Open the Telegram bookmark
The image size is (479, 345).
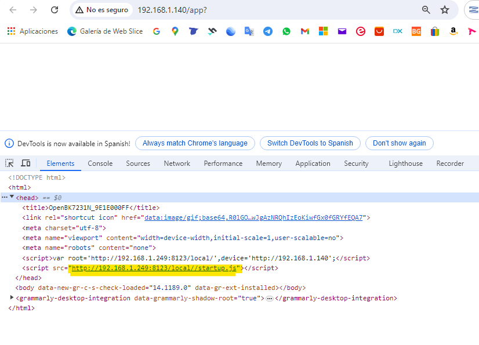tap(268, 31)
